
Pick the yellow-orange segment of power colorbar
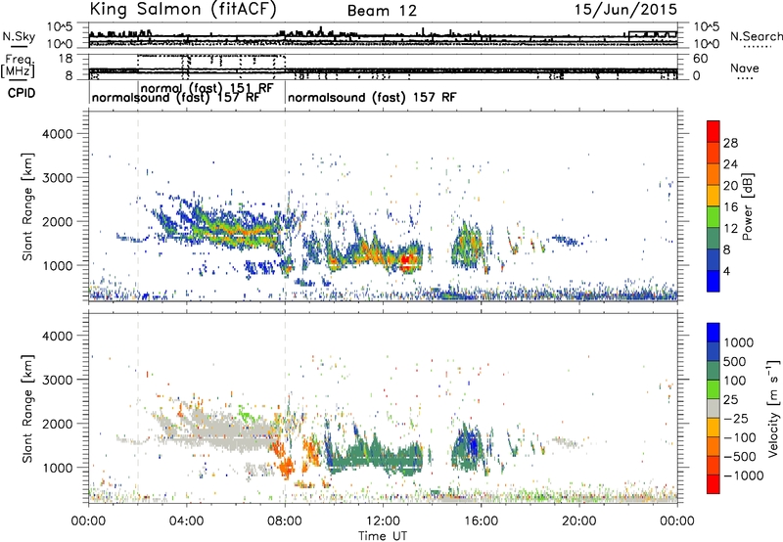click(714, 196)
